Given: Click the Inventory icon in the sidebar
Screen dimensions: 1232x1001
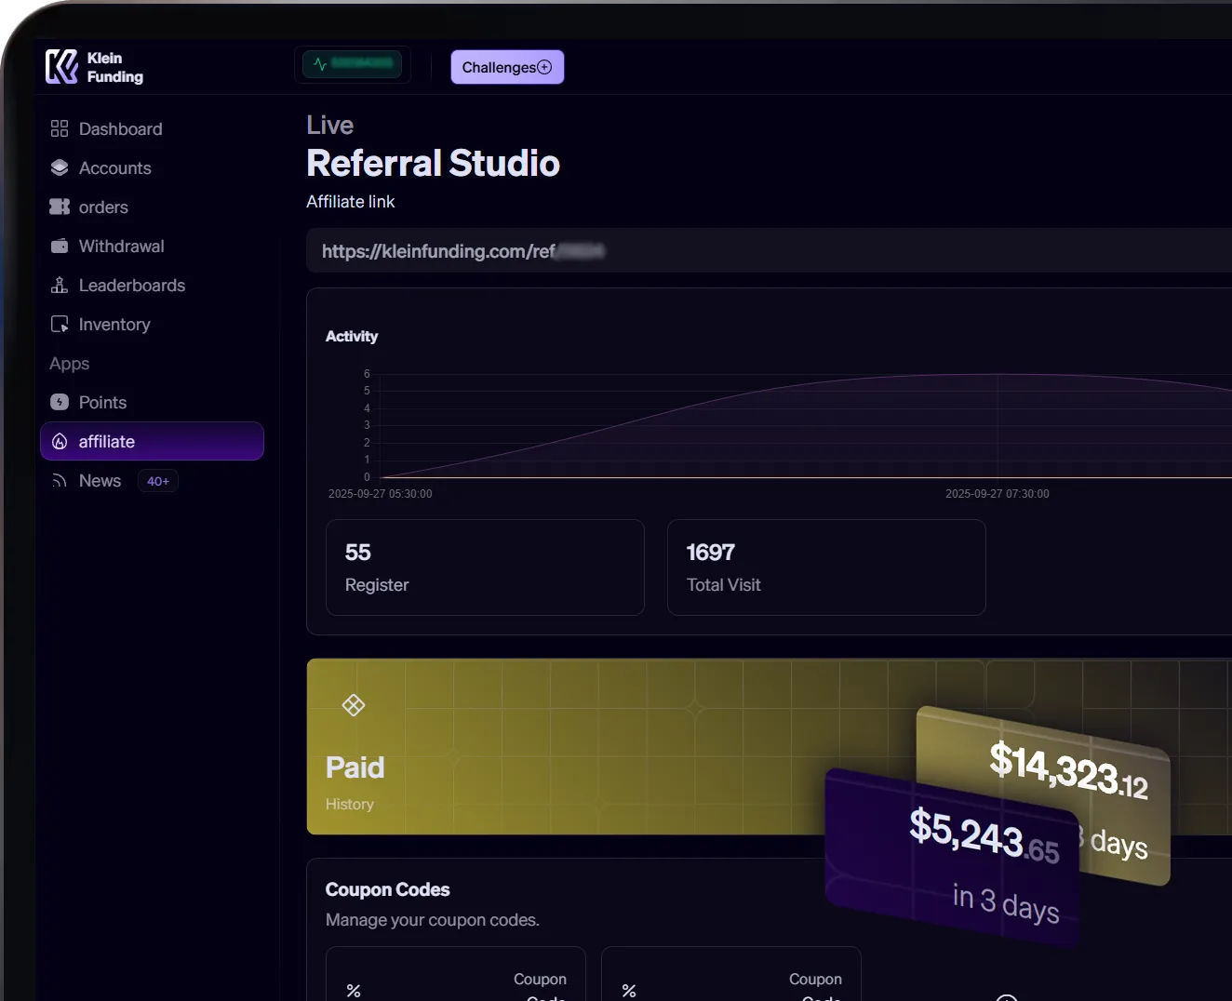Looking at the screenshot, I should tap(59, 324).
